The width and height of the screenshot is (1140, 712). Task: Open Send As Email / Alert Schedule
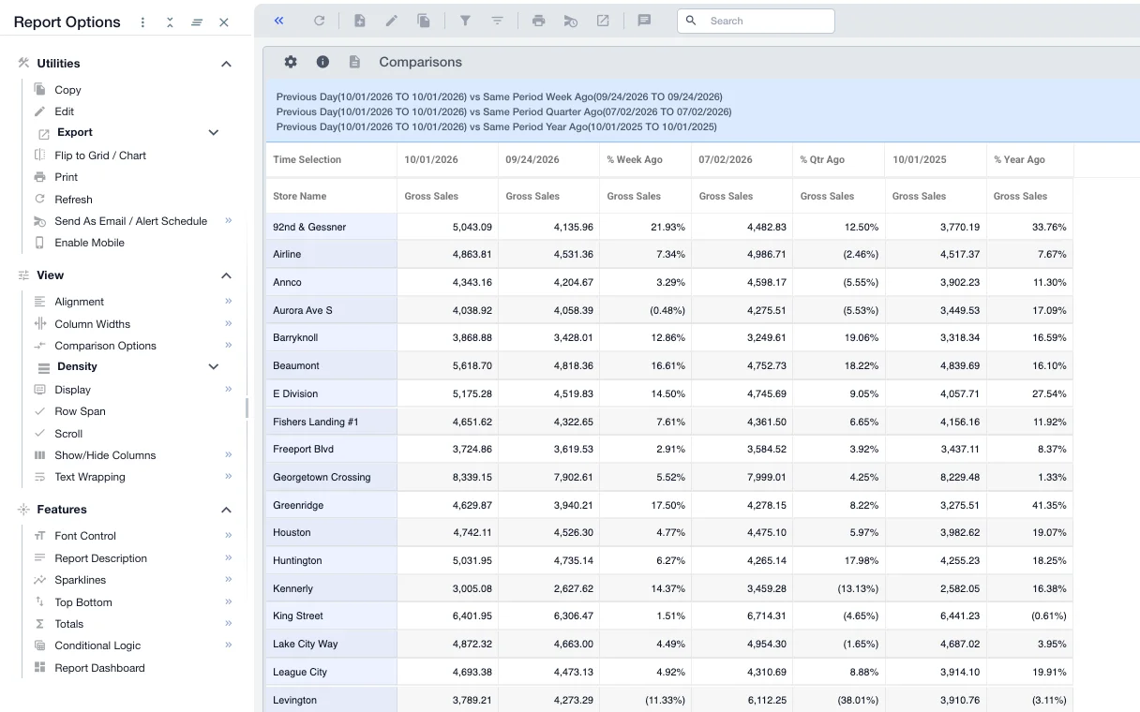[x=130, y=221]
